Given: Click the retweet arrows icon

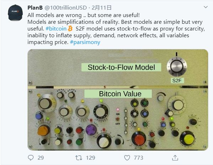Looking at the screenshot, I should [79, 158].
